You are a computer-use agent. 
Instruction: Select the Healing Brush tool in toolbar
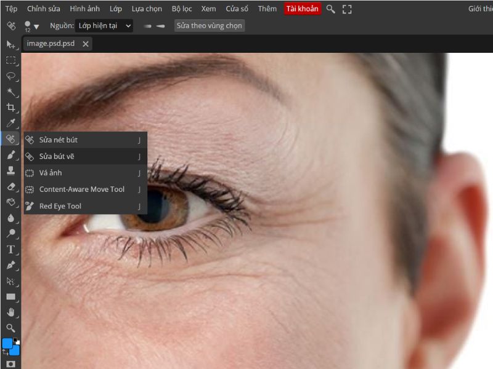(10, 139)
